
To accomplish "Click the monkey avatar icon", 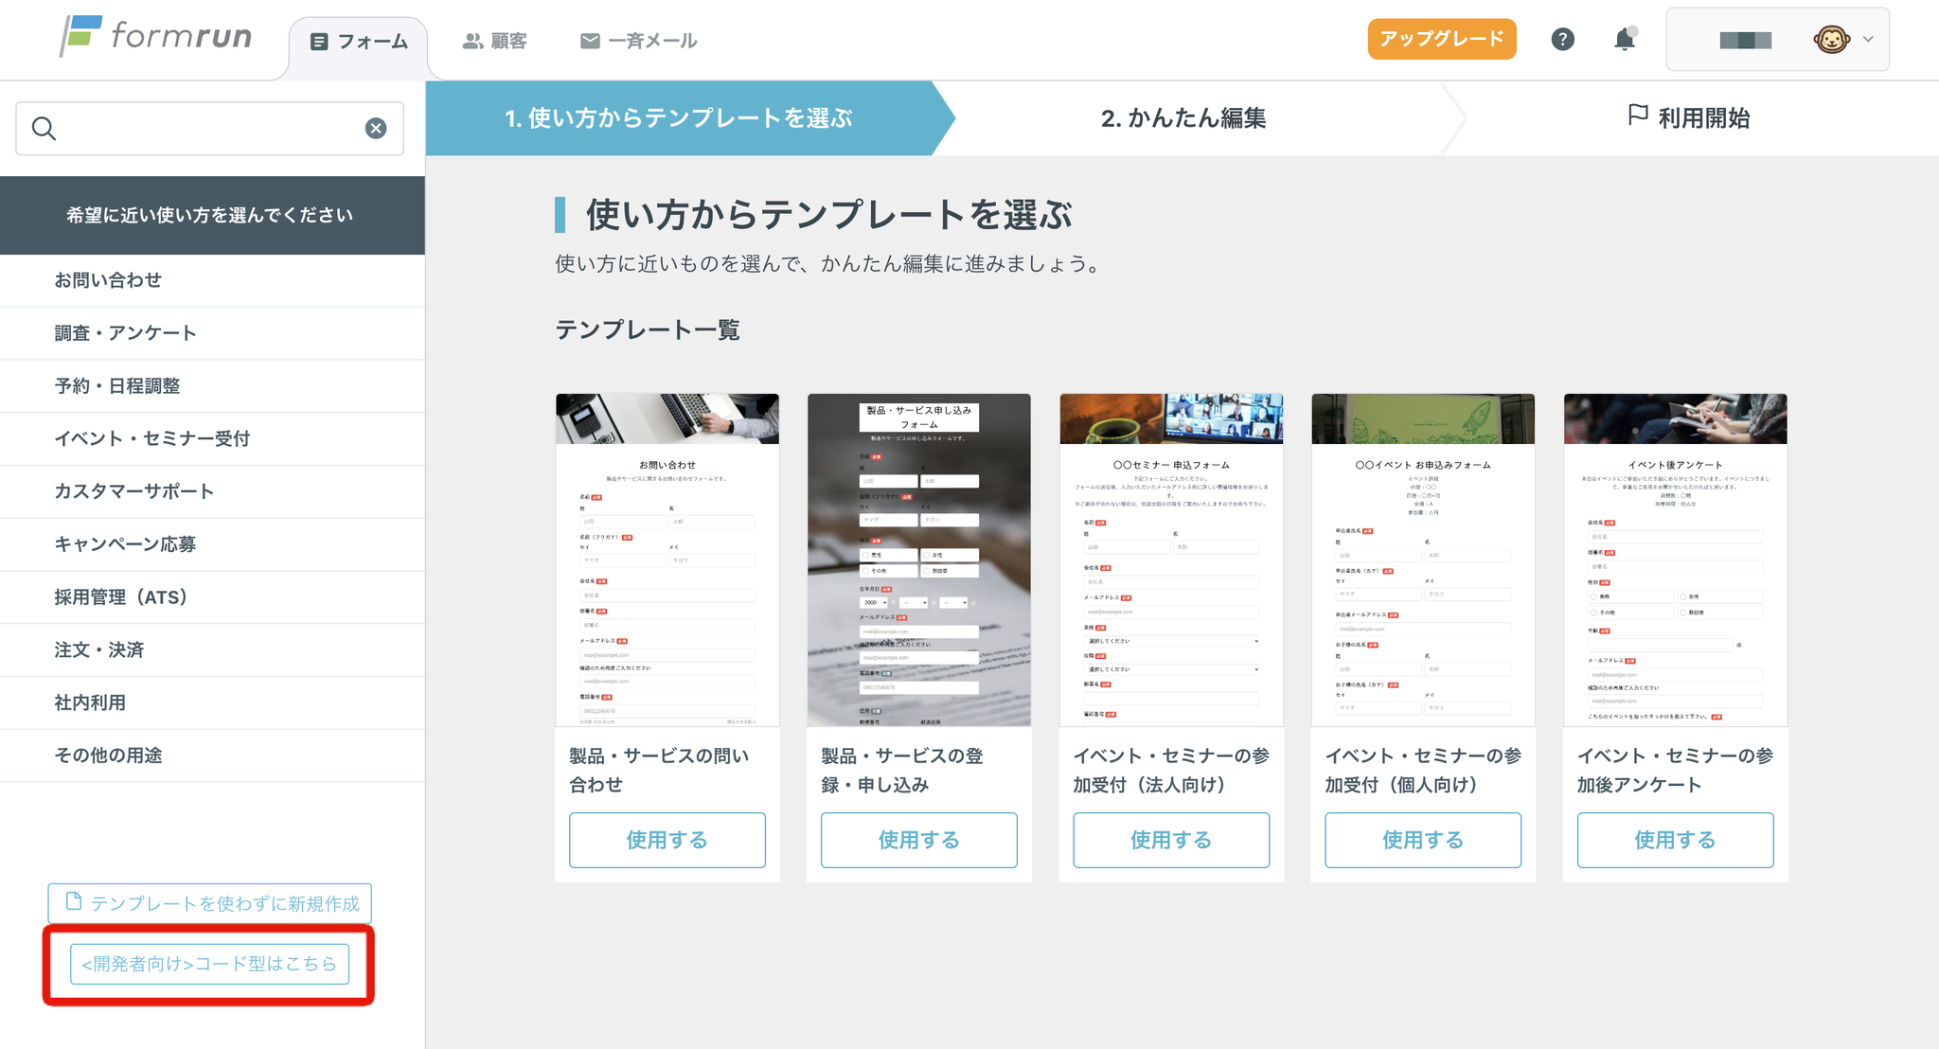I will (1831, 40).
